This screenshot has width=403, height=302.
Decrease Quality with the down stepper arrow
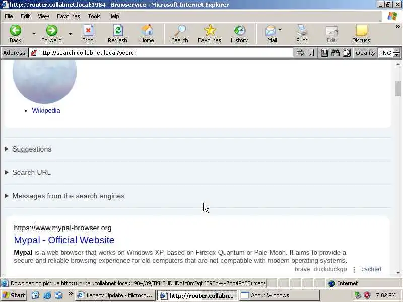(397, 55)
